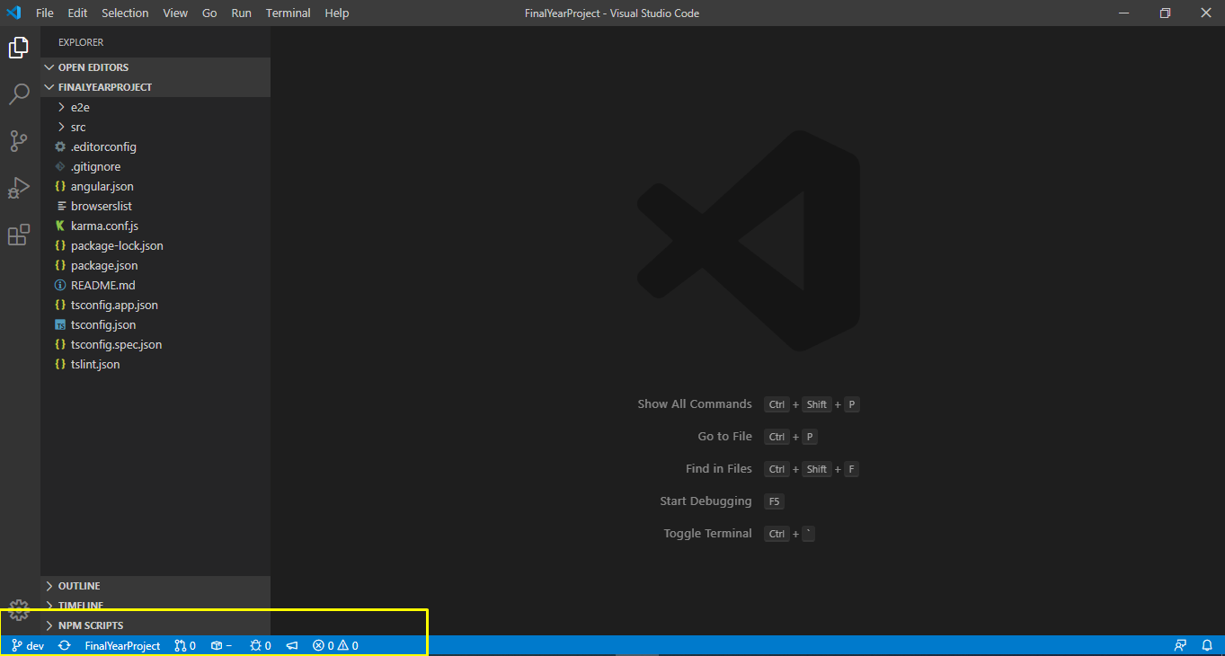Open angular.json in the explorer

(155, 186)
